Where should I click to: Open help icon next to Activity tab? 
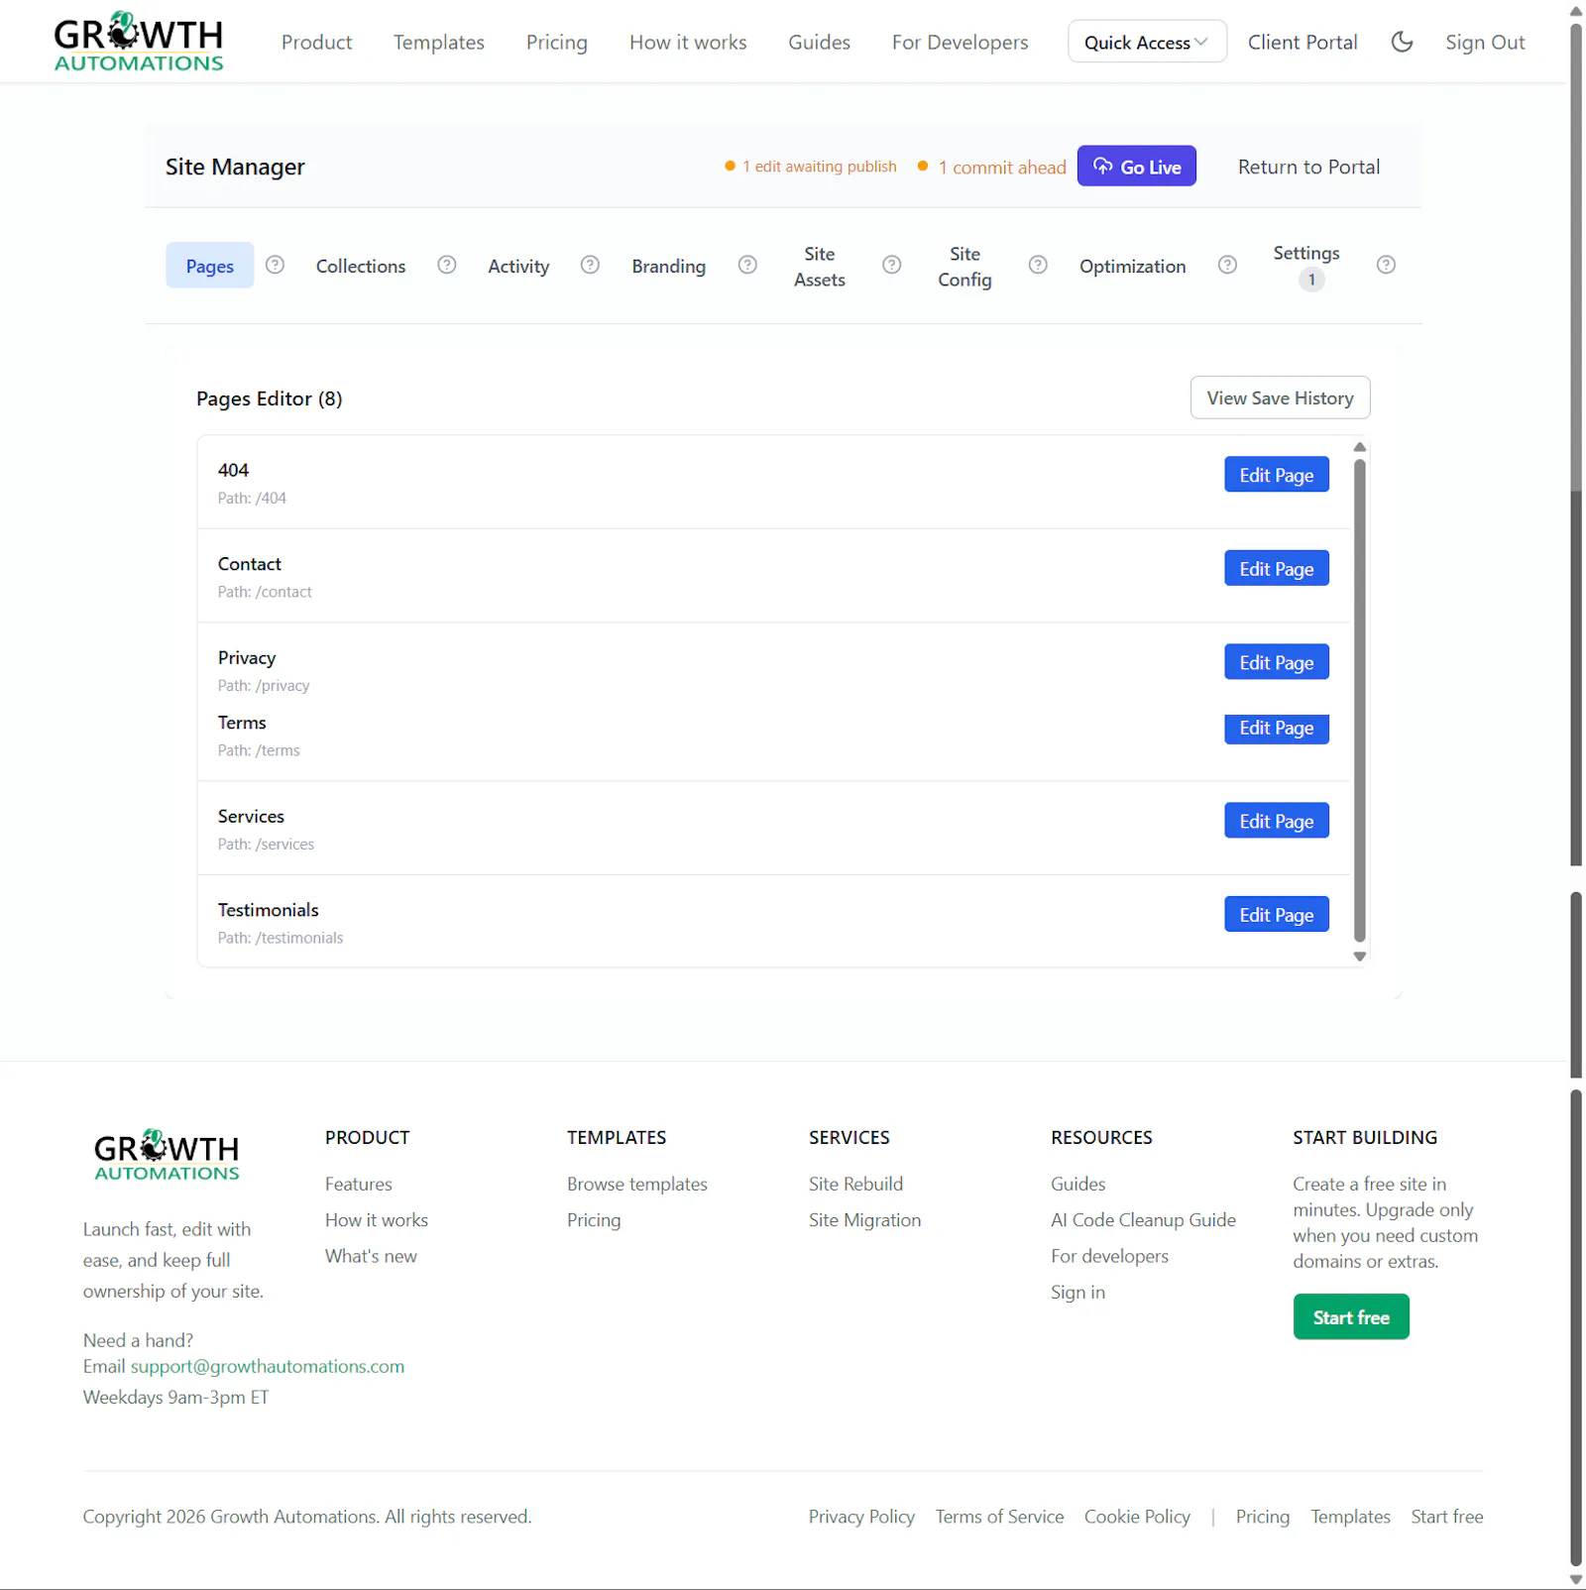click(x=590, y=265)
